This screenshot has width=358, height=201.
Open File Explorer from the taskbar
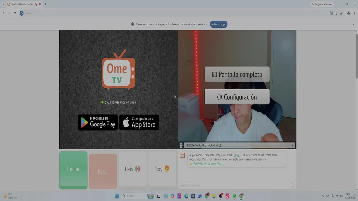[x=214, y=196]
